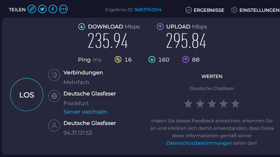Open EINSTELLUNGEN settings
Image resolution: width=280 pixels, height=157 pixels.
pos(255,10)
